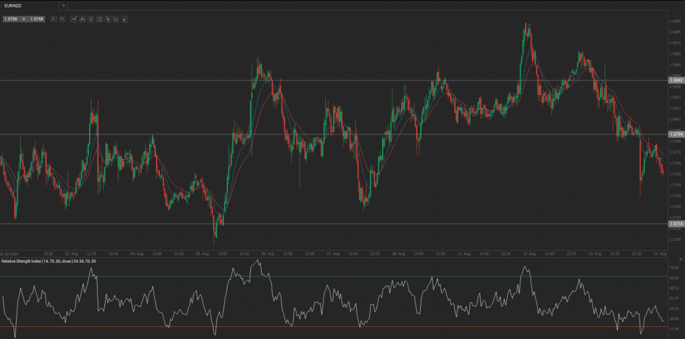This screenshot has width=685, height=339.
Task: Select the drawing pencil tool
Action: coord(124,19)
